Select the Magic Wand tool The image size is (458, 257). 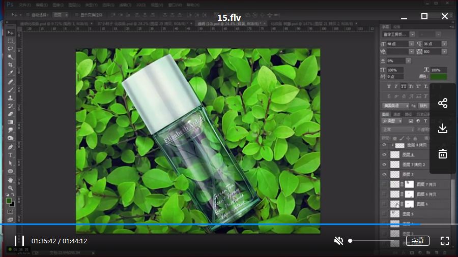10,57
